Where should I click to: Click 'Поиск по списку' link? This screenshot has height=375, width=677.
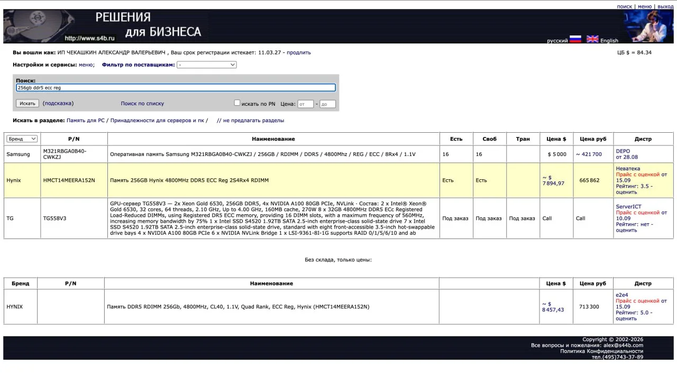pyautogui.click(x=142, y=104)
